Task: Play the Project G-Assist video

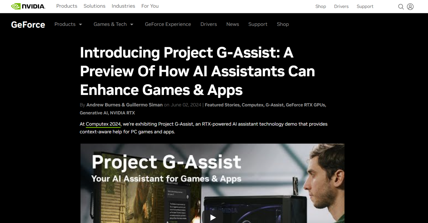Action: coord(213,217)
